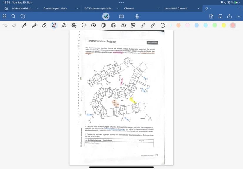Expand the Q1 document title dropdown

click(x=210, y=9)
